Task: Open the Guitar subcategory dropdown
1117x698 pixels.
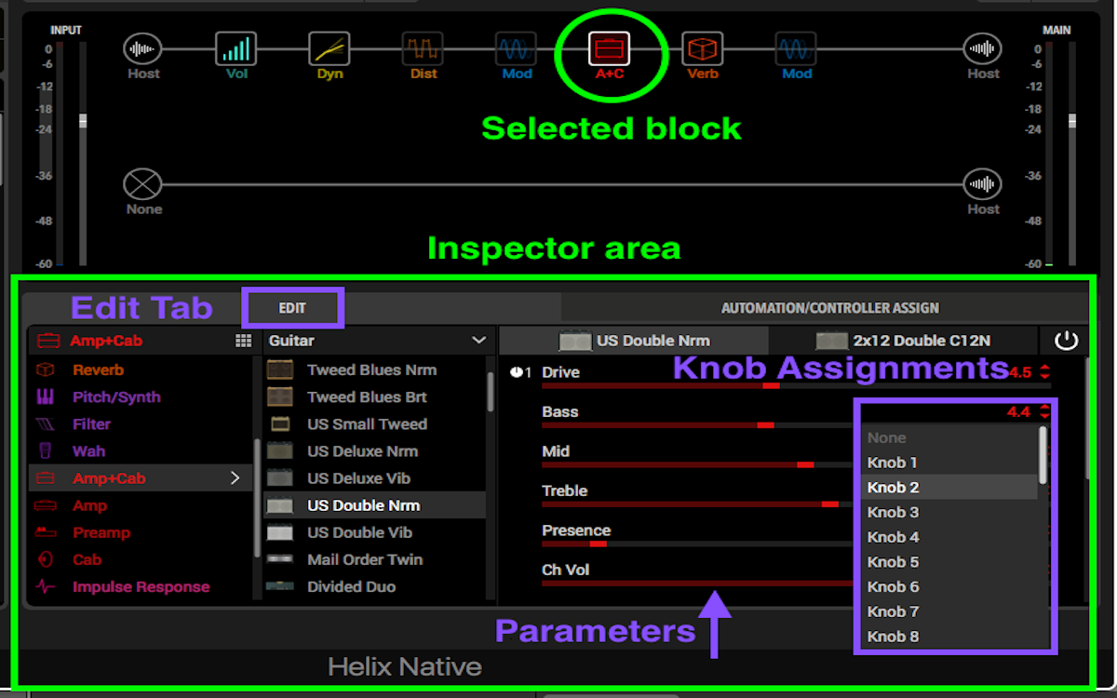Action: (x=377, y=341)
